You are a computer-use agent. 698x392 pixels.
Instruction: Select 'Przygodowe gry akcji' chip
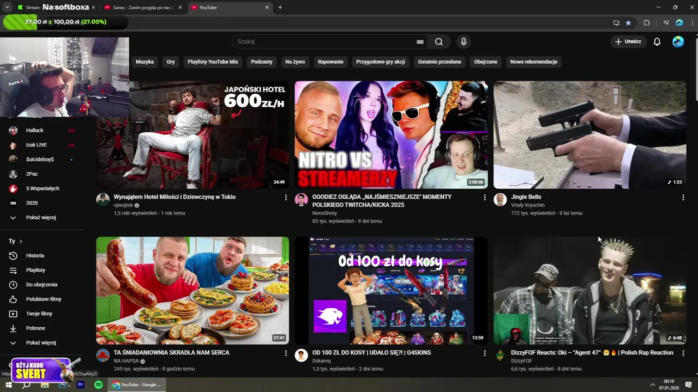tap(381, 62)
